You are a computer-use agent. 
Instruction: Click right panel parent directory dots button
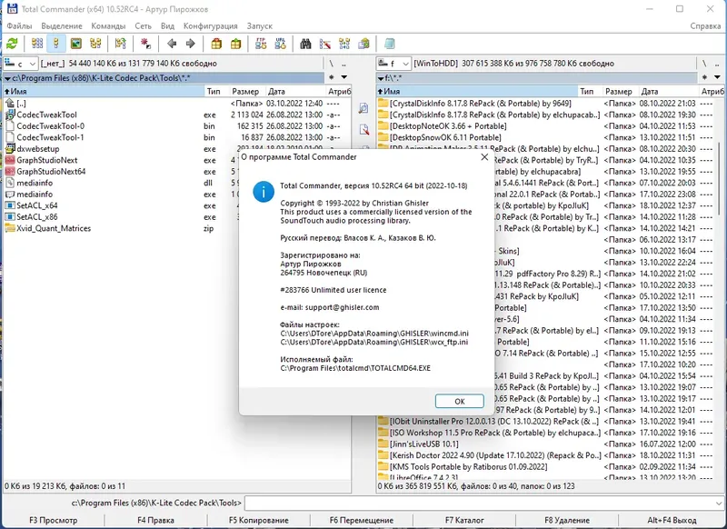(717, 64)
